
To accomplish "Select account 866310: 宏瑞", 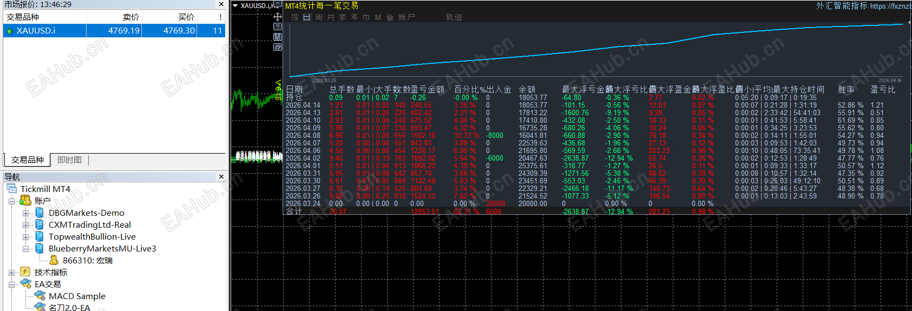I will [88, 260].
